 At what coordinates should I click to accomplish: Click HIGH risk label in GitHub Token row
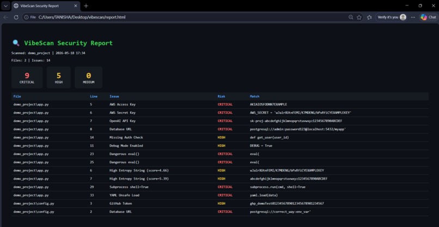[222, 204]
